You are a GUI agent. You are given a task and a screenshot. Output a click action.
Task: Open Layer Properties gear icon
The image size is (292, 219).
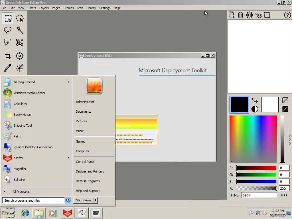(x=249, y=15)
